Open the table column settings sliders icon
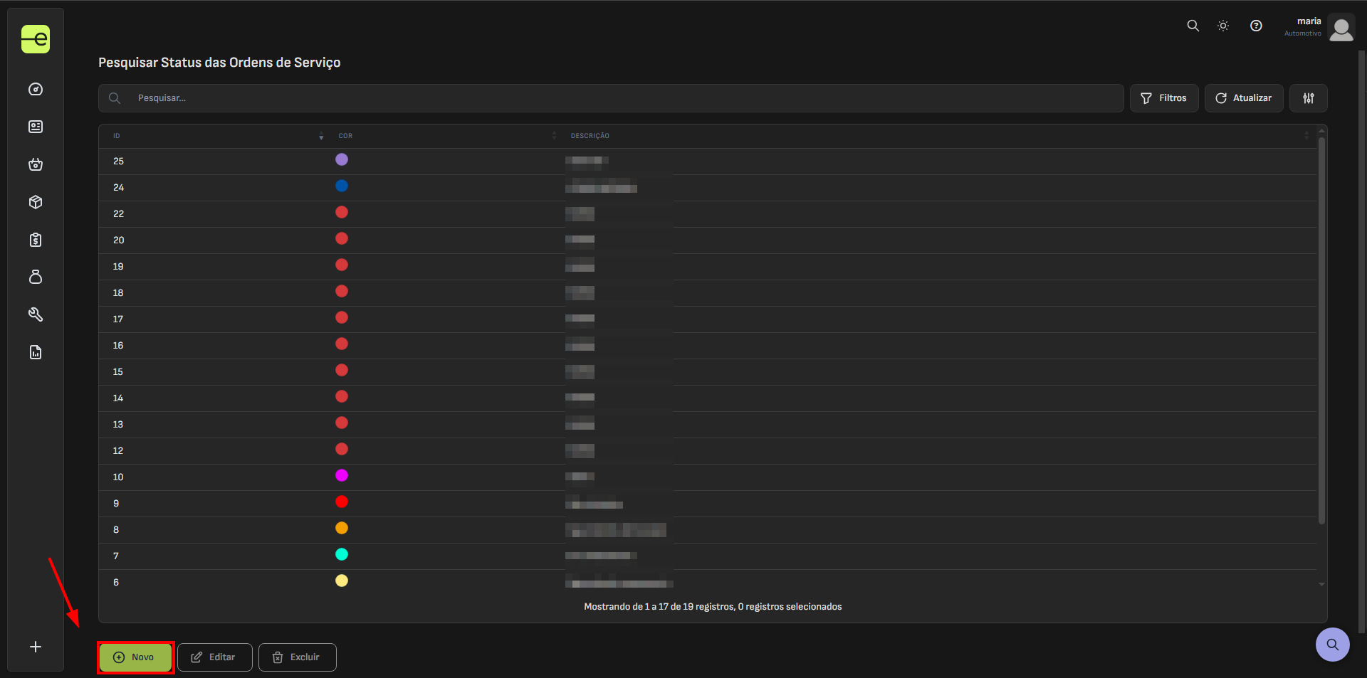 coord(1309,98)
